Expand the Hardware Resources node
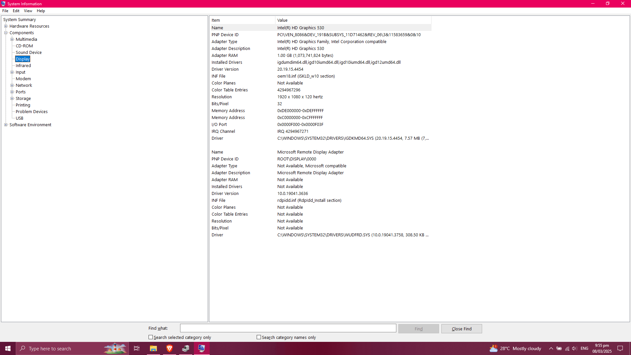This screenshot has height=355, width=631. pyautogui.click(x=6, y=26)
